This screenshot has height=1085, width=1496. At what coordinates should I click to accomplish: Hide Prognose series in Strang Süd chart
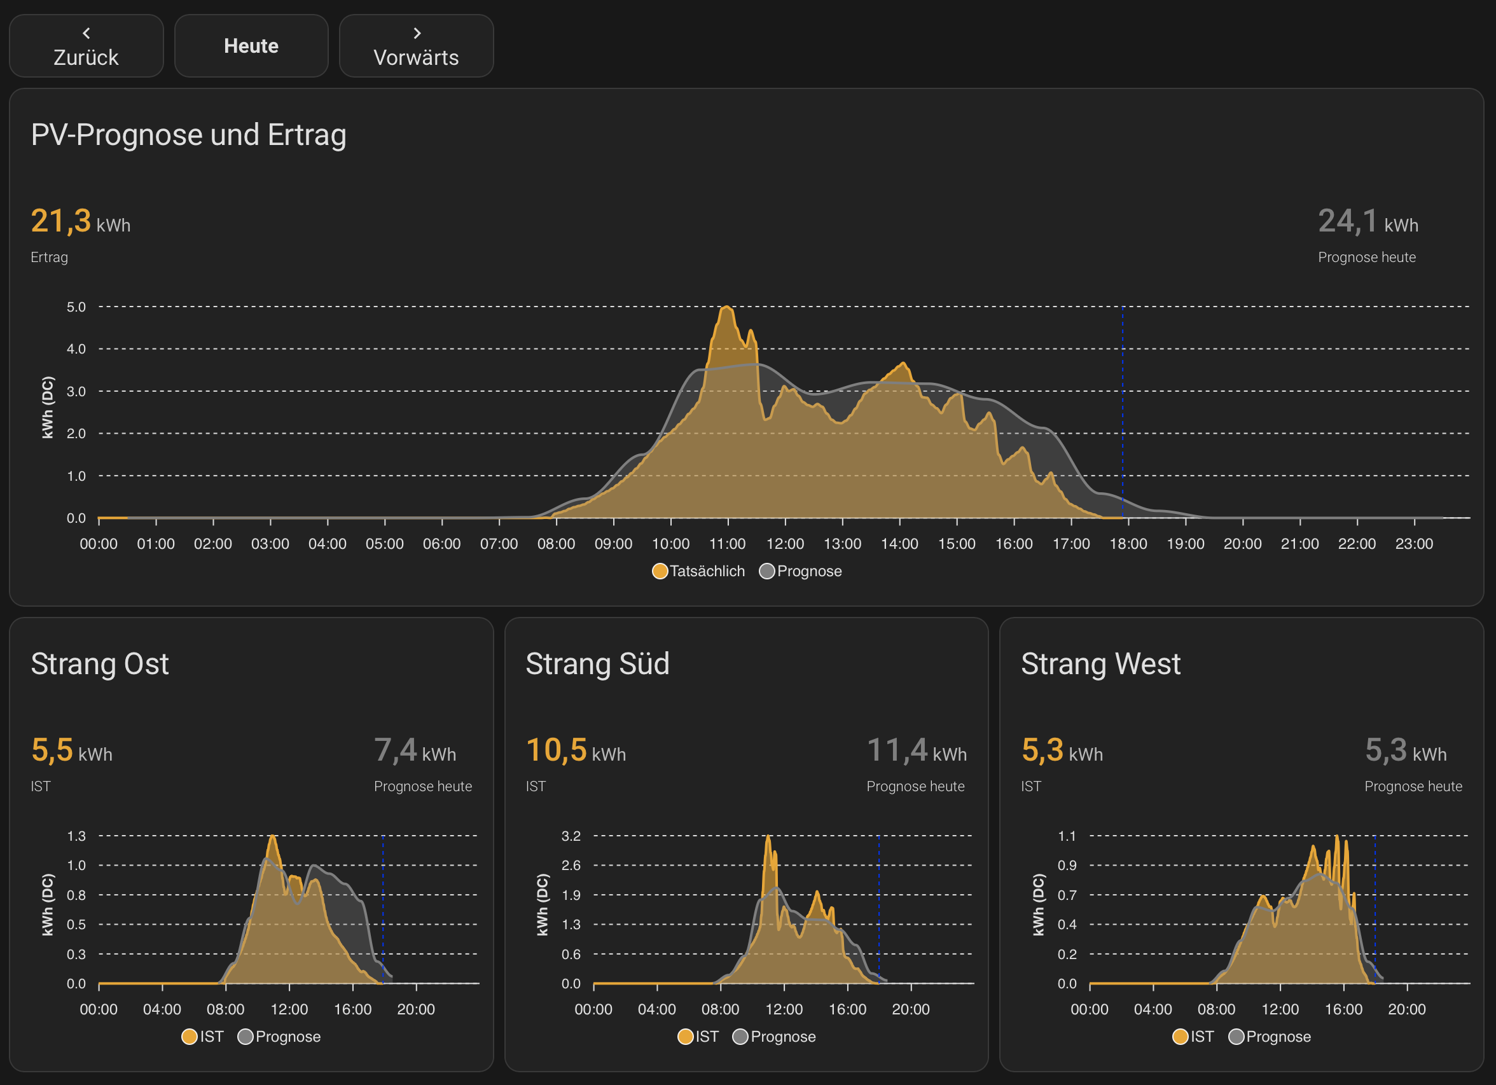tap(782, 1036)
